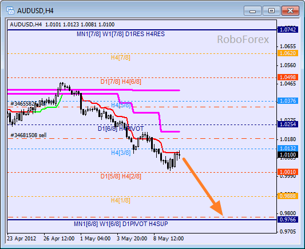Select the 1.0742 resistance price label
The height and width of the screenshot is (249, 305).
tap(288, 30)
